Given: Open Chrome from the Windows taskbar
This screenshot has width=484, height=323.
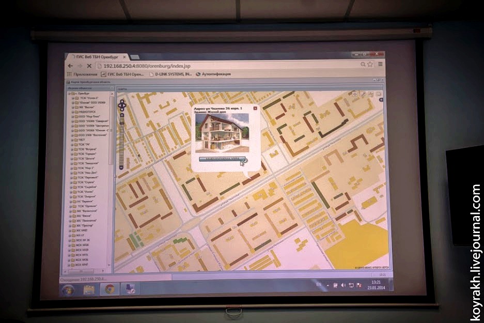Looking at the screenshot, I should 110,289.
